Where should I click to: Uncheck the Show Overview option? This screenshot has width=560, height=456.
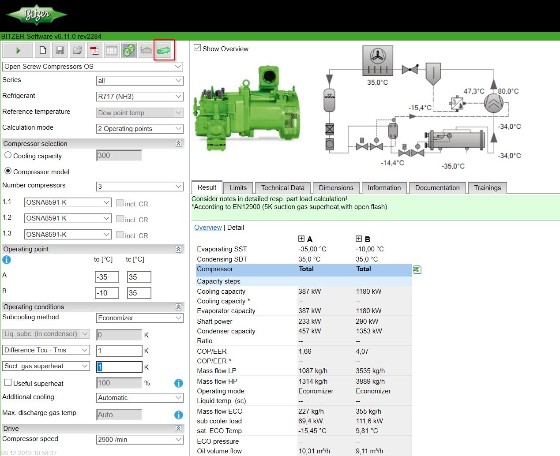click(196, 49)
